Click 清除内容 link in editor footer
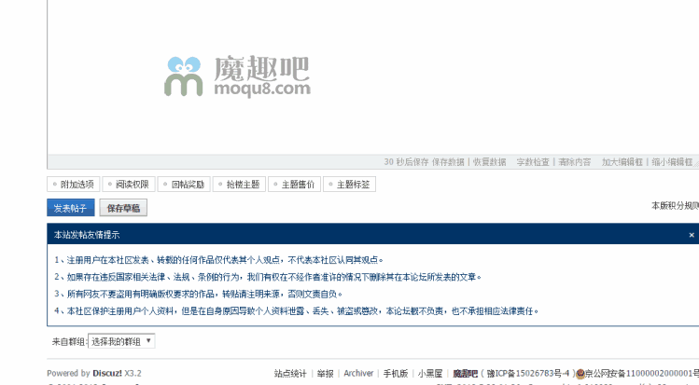 pos(575,162)
